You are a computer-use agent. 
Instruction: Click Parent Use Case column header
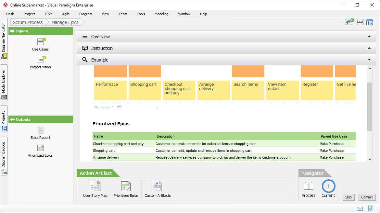337,136
